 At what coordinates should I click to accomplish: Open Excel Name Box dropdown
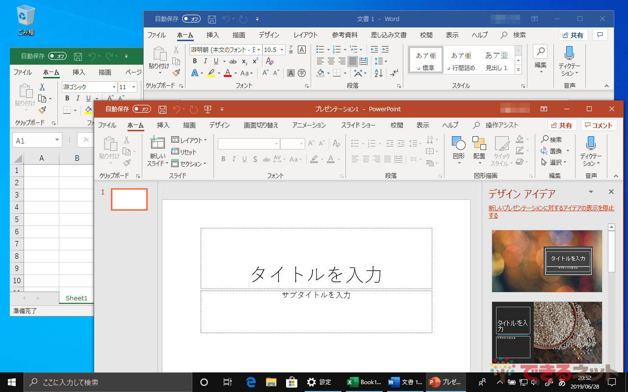point(57,141)
